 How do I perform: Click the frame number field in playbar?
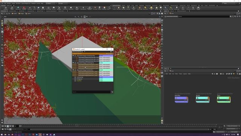[16, 126]
